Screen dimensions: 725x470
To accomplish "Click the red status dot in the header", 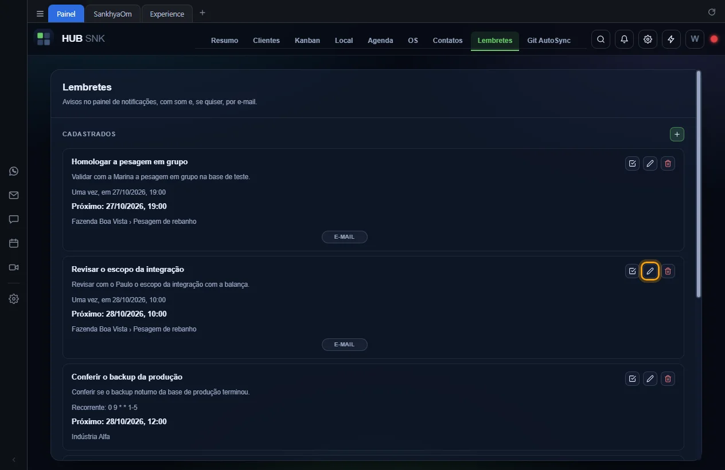I will click(x=714, y=39).
